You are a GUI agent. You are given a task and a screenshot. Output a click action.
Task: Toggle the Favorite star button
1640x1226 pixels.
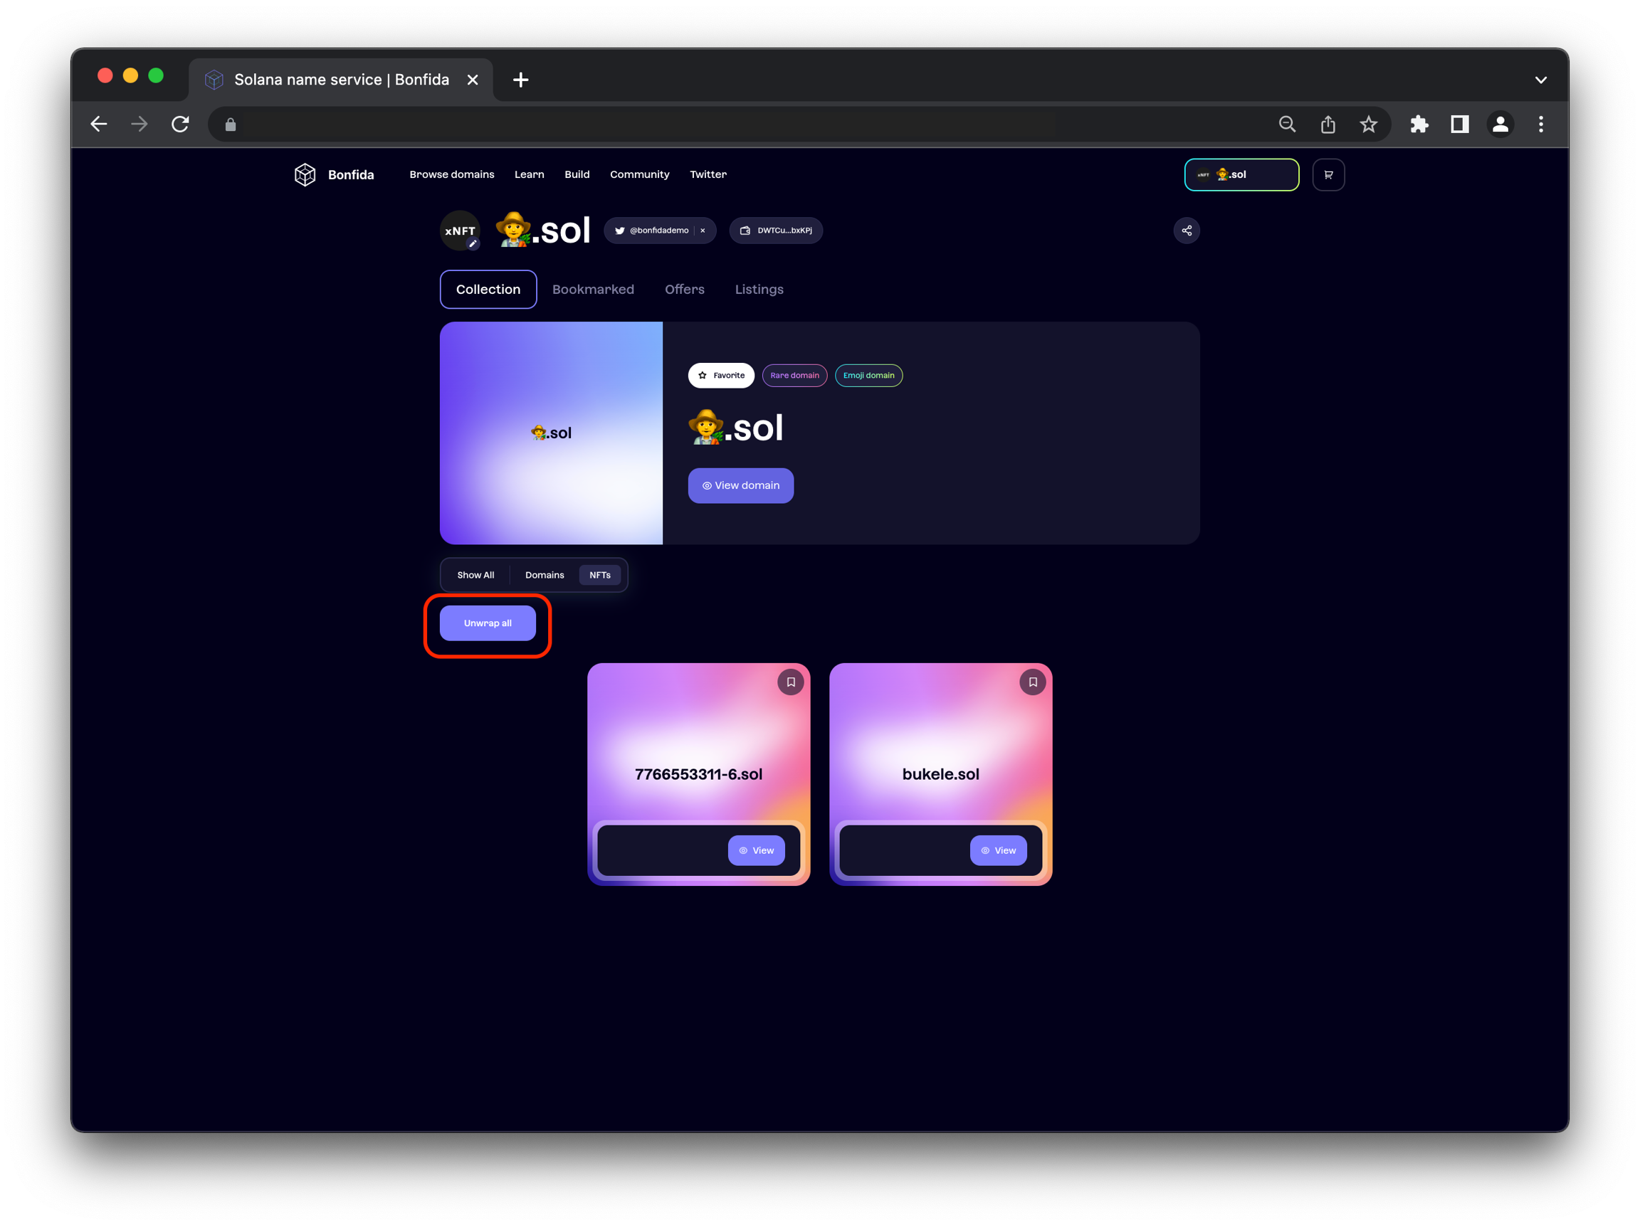tap(720, 375)
